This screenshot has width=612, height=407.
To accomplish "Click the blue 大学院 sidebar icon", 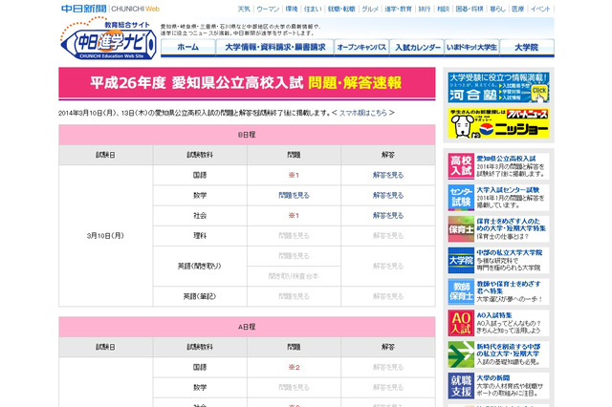I will click(x=461, y=261).
